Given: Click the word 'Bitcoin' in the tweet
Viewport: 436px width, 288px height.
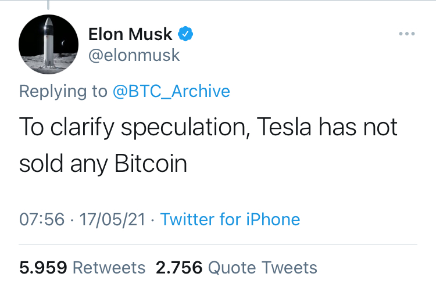Looking at the screenshot, I should pyautogui.click(x=151, y=163).
